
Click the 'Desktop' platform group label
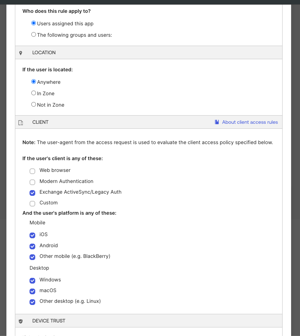(40, 268)
